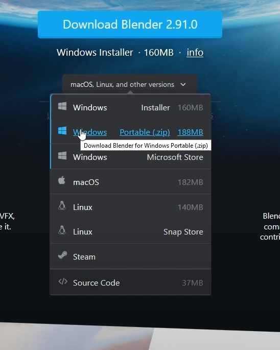Select Windows Microsoft Store entry

131,157
